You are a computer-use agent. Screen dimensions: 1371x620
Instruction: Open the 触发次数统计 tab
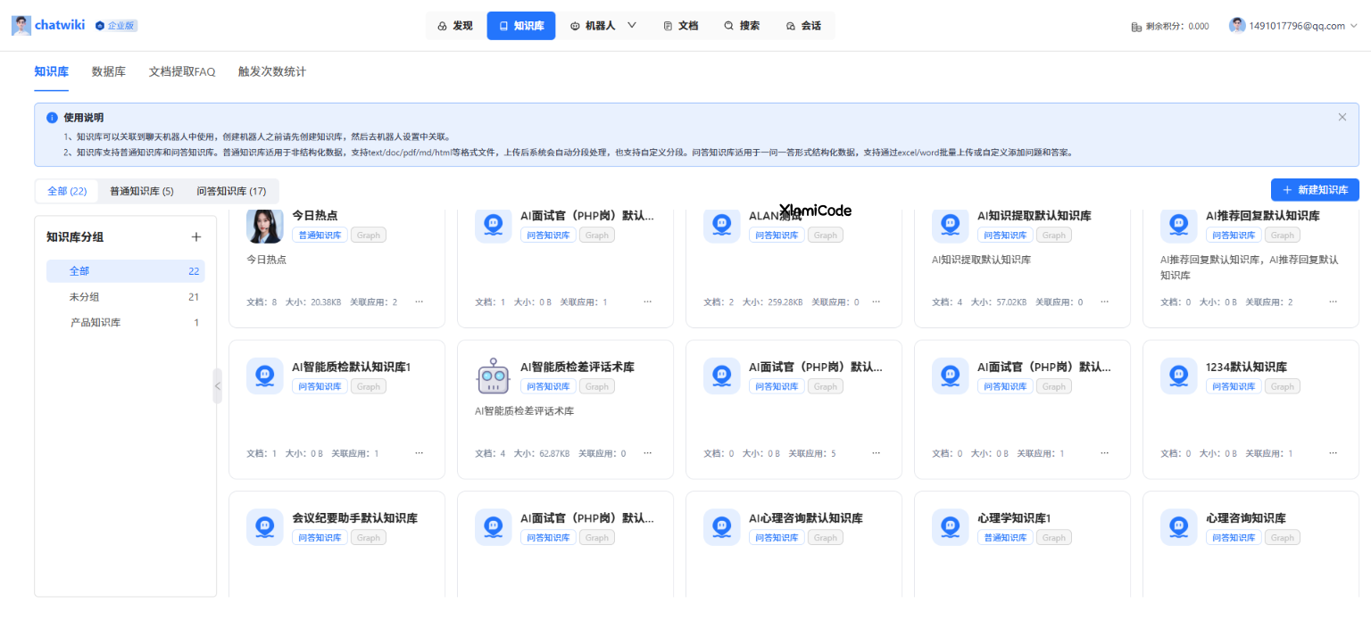(x=270, y=71)
